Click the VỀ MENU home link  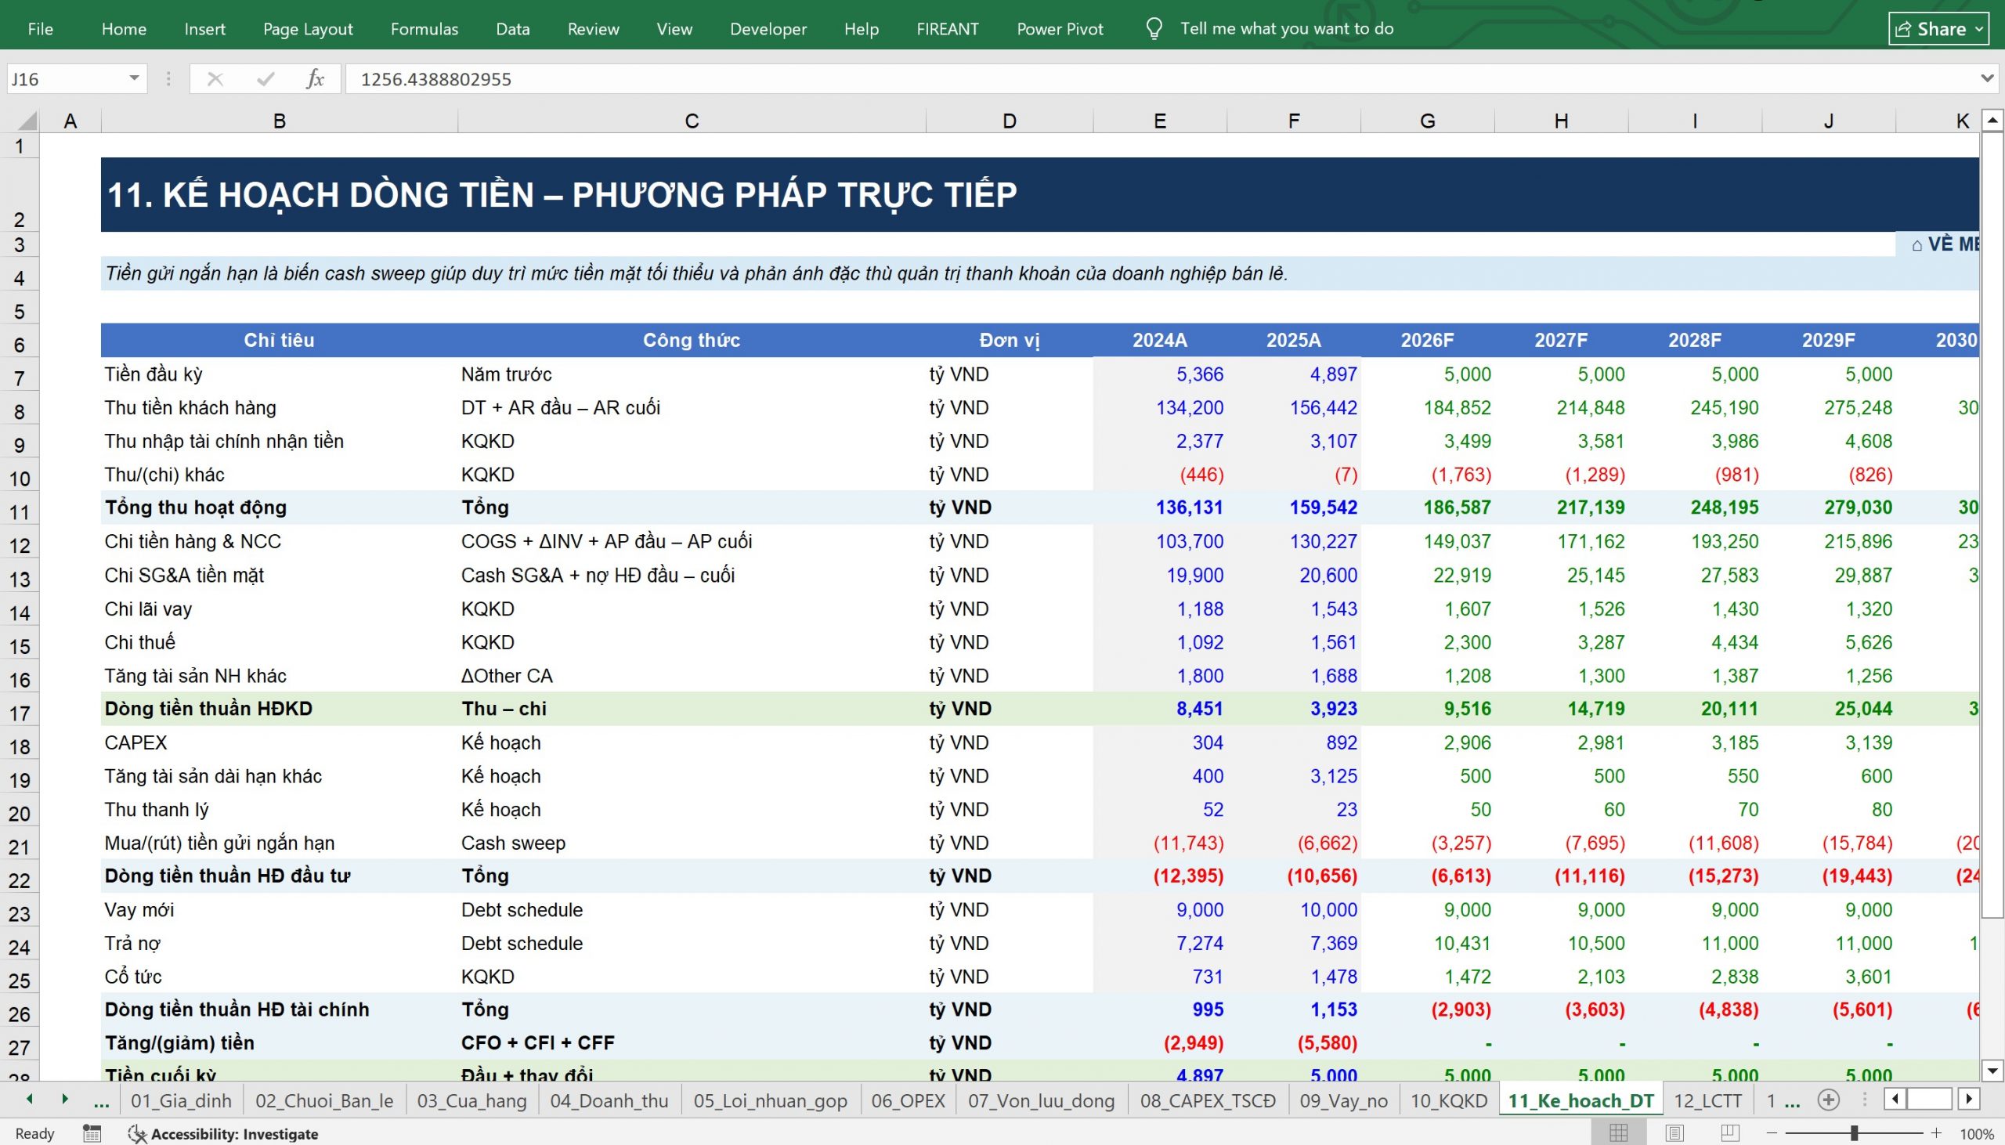click(1945, 244)
